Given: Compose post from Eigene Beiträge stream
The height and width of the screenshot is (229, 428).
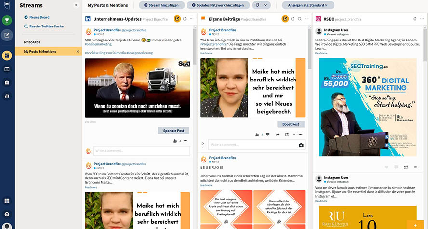Looking at the screenshot, I should (285, 19).
